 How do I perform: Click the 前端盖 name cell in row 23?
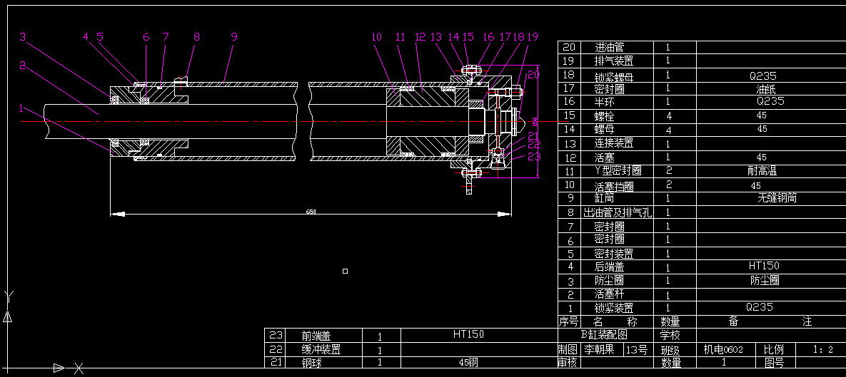point(316,336)
